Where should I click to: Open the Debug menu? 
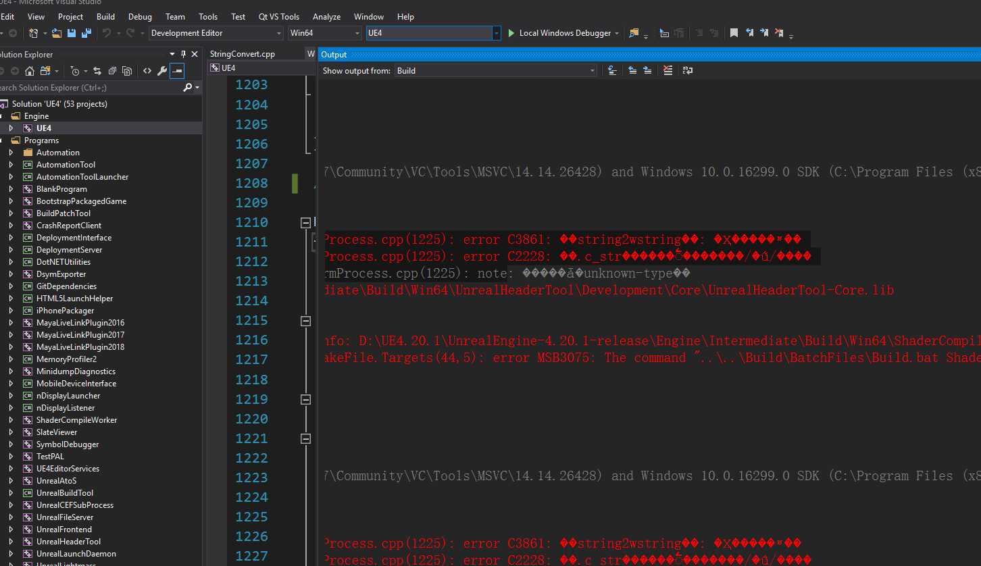pyautogui.click(x=140, y=16)
